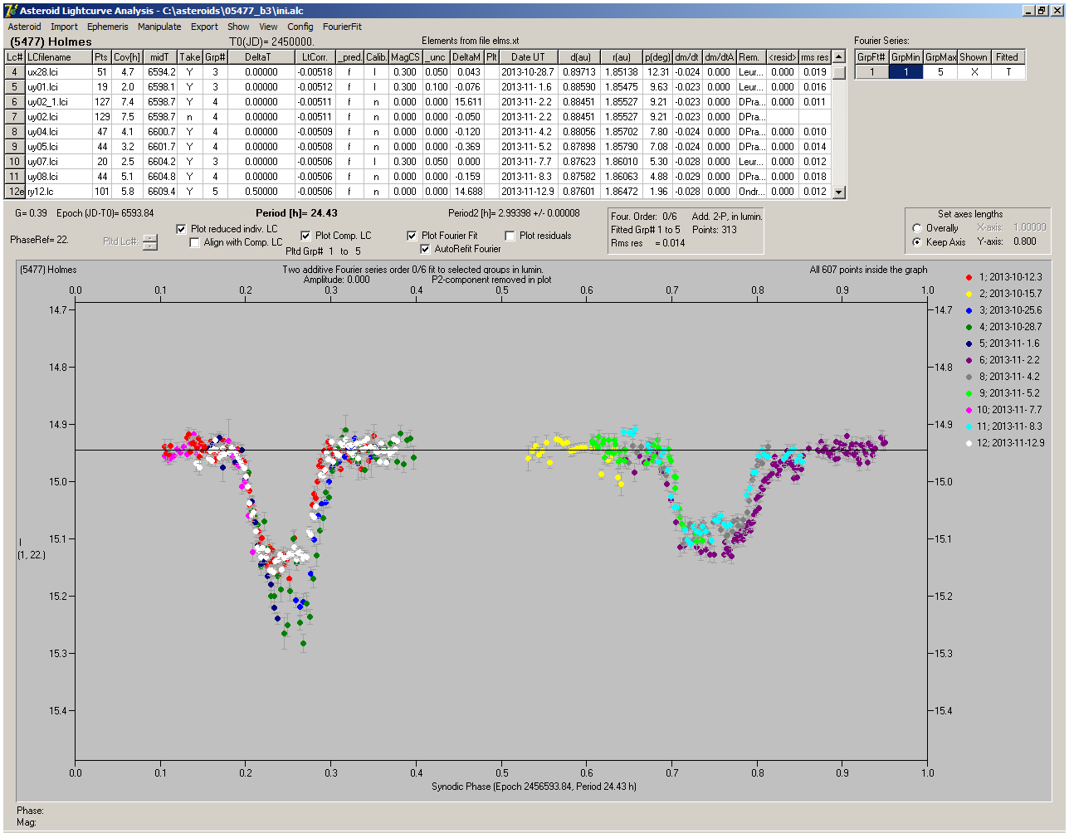Click white legend dot for 2013-11-12.9

pyautogui.click(x=969, y=443)
